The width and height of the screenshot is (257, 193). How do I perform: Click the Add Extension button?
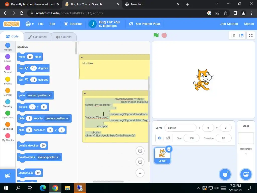pos(8,176)
